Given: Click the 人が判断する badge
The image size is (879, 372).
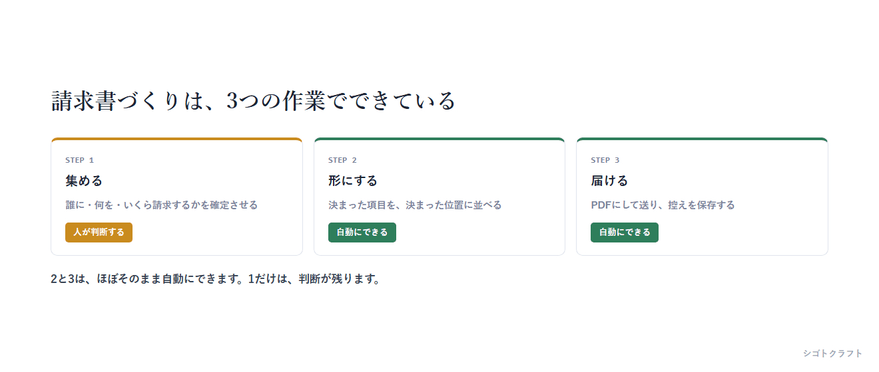Looking at the screenshot, I should pyautogui.click(x=99, y=232).
